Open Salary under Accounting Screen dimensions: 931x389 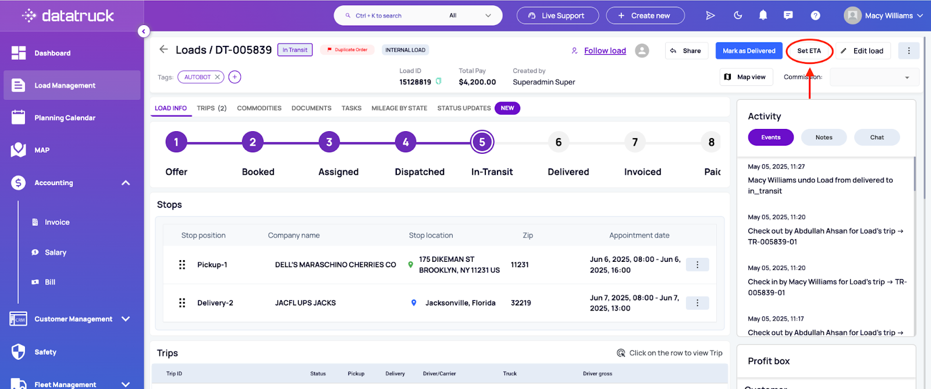[55, 253]
